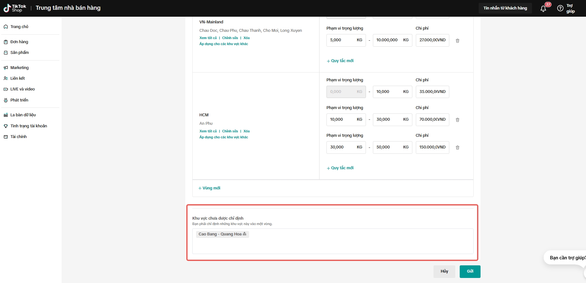Open the Trợ giúp help icon
Image resolution: width=586 pixels, height=283 pixels.
pos(560,9)
